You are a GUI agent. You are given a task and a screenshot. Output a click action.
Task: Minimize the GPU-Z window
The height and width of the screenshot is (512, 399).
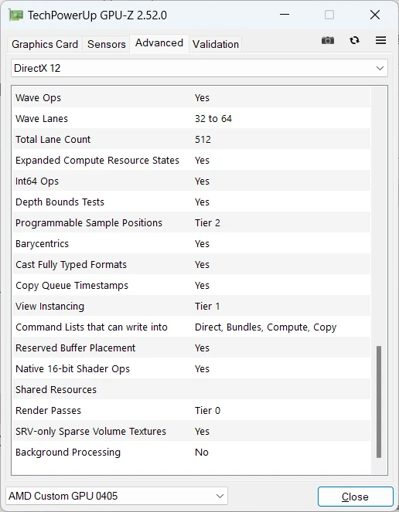(285, 15)
